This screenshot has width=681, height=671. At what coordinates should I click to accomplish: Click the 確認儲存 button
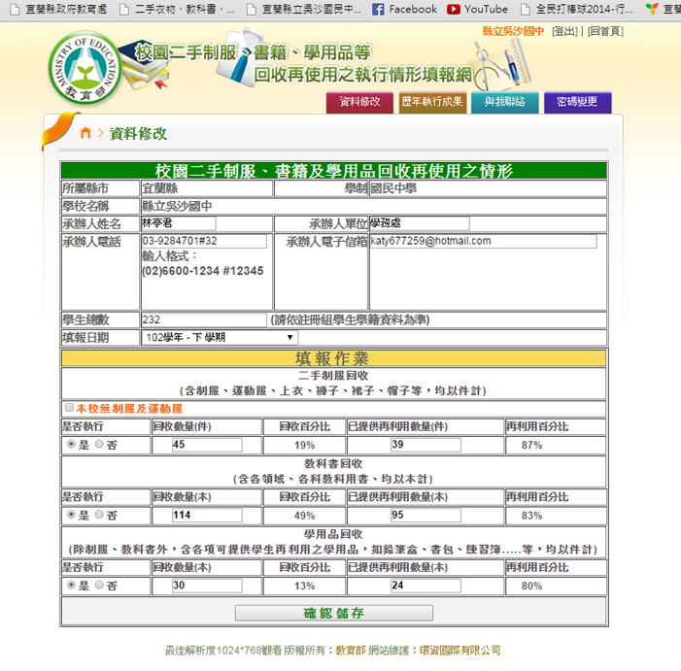click(x=333, y=613)
